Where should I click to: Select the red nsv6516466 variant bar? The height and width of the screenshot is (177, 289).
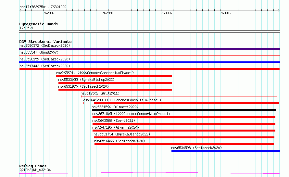tap(184, 144)
